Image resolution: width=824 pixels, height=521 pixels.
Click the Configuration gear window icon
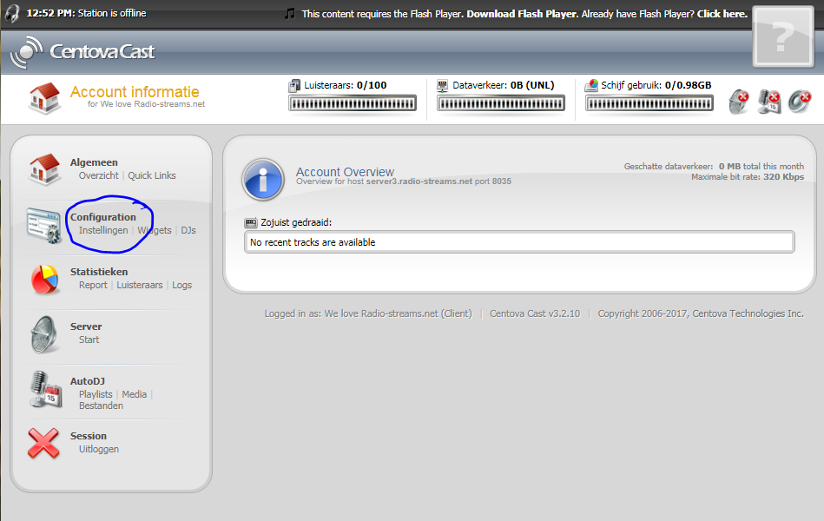coord(44,225)
